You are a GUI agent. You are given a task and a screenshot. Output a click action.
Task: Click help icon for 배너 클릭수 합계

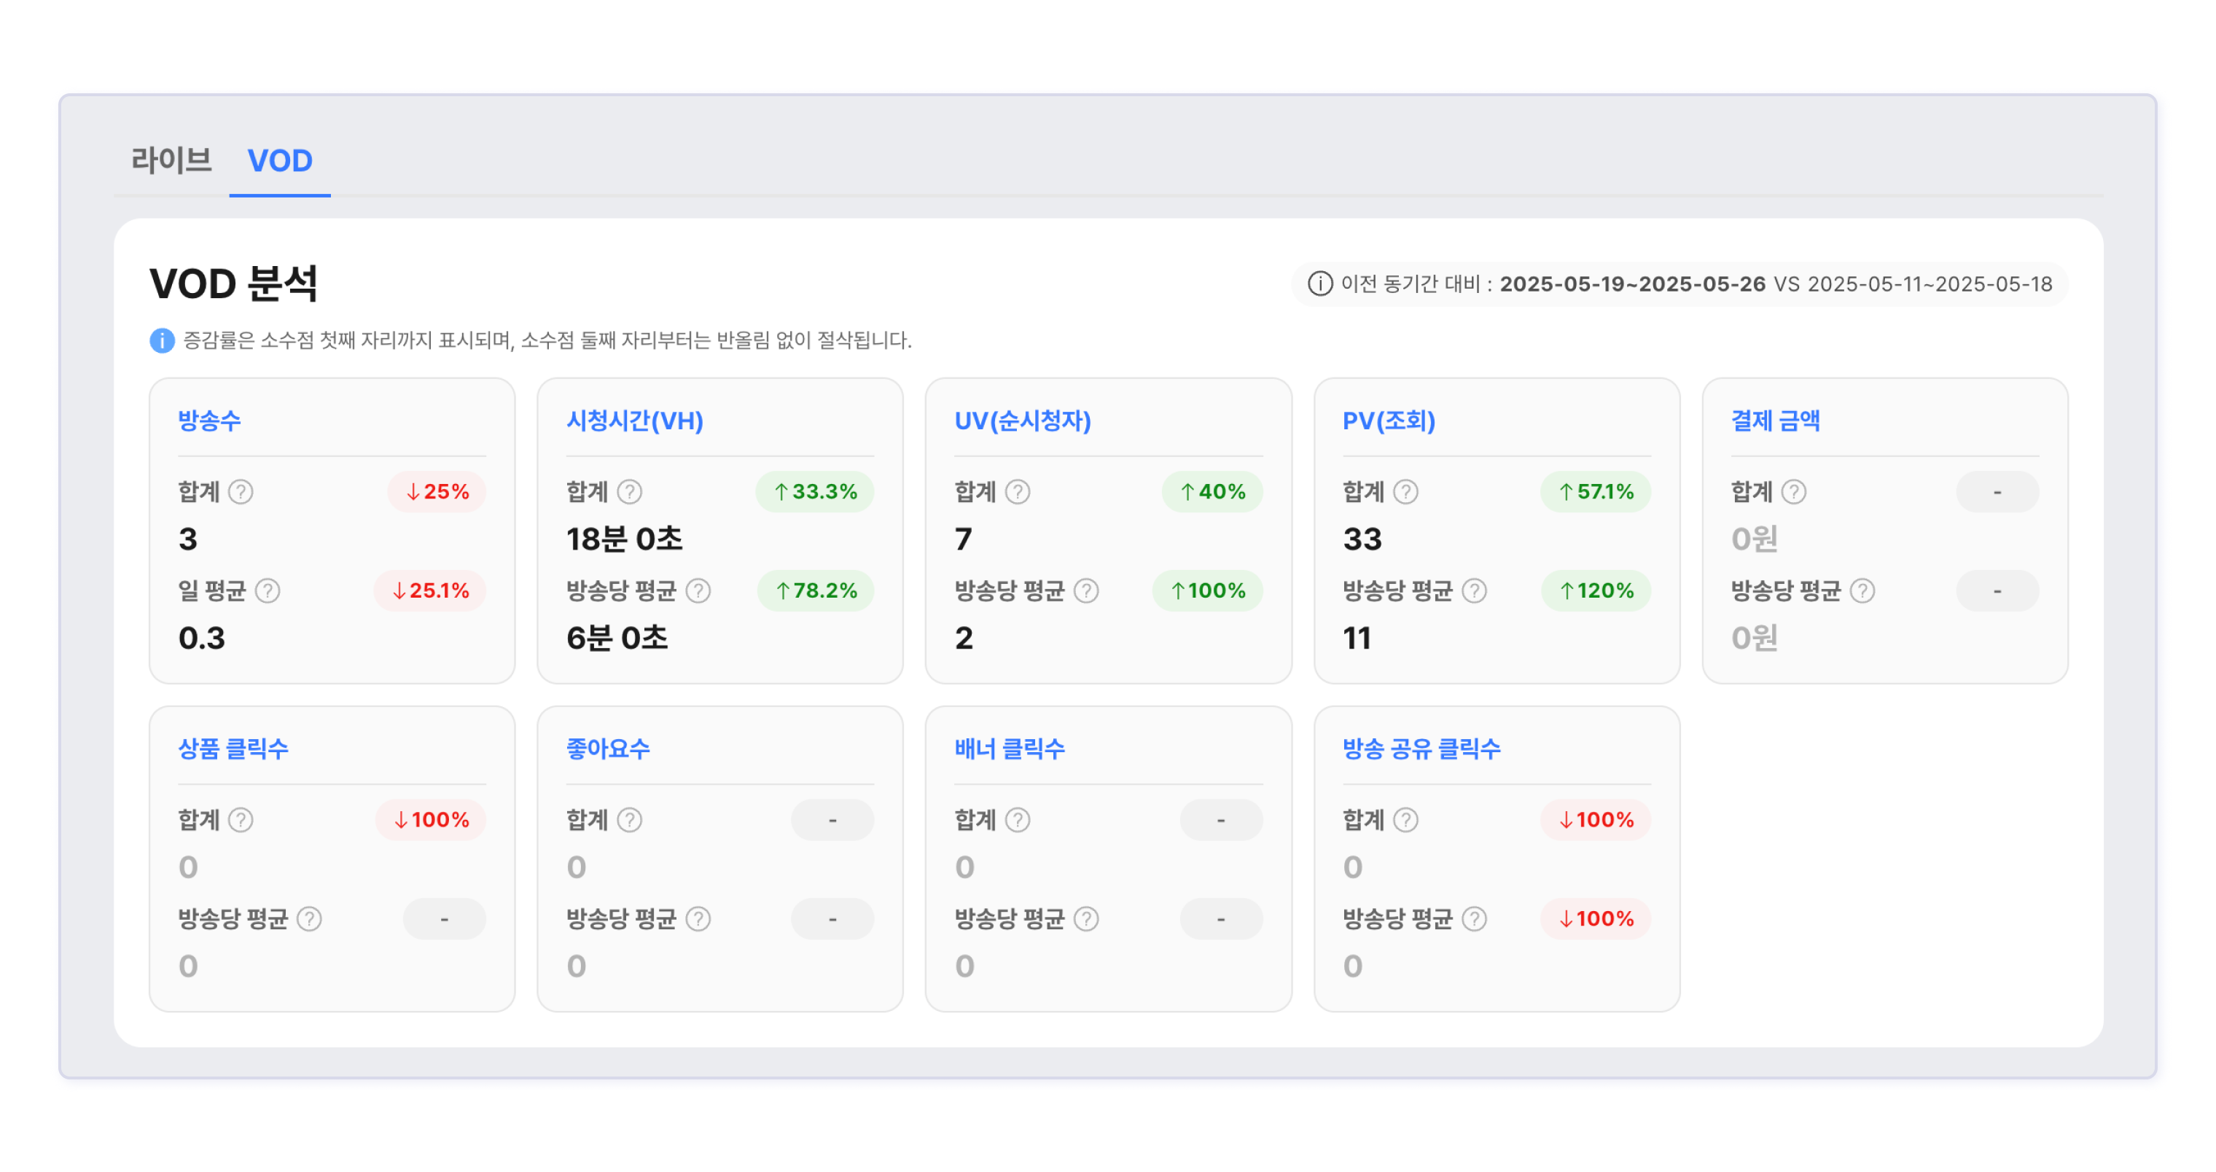point(1018,819)
